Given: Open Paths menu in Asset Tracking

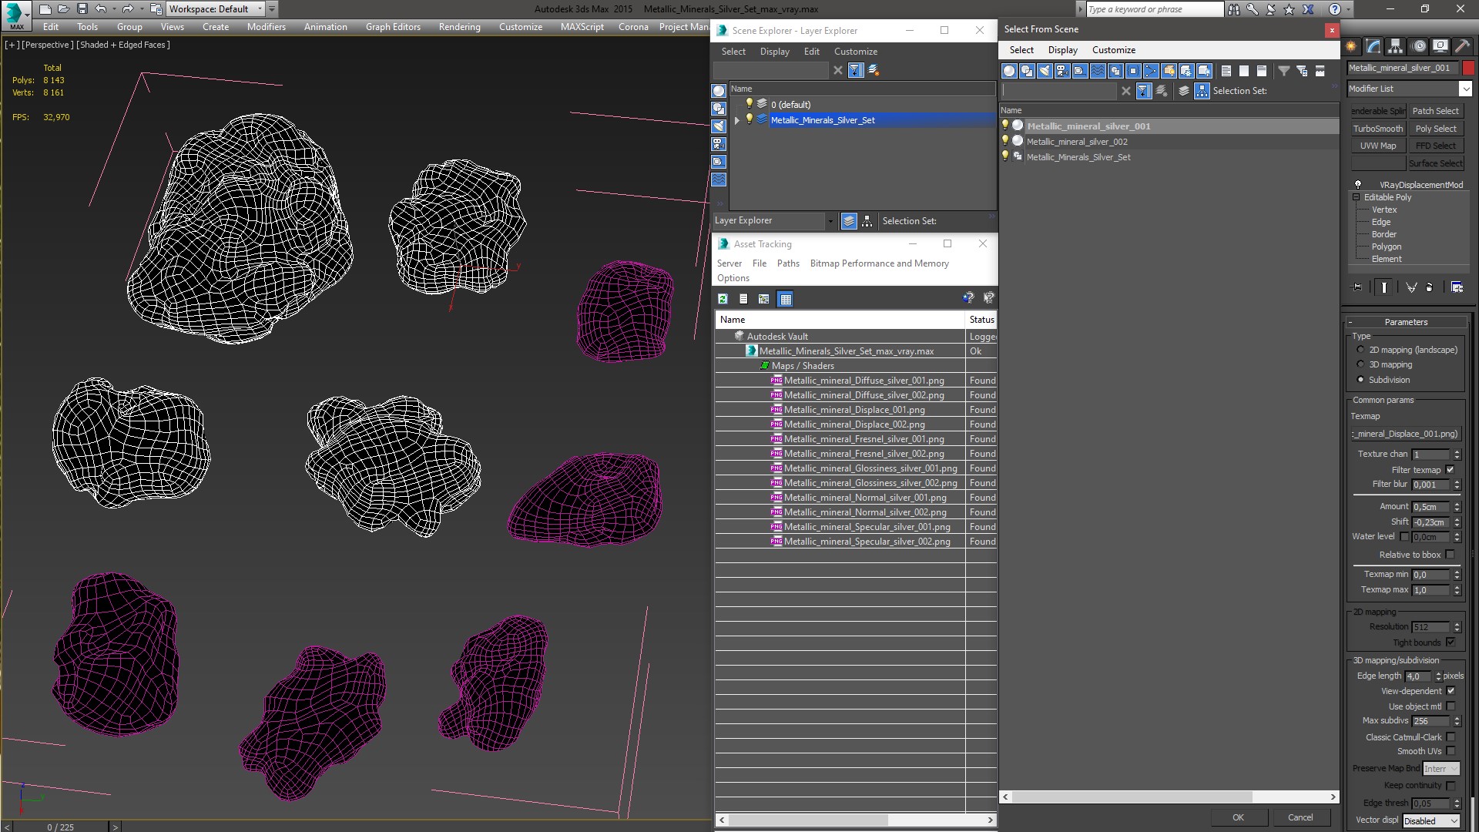Looking at the screenshot, I should click(x=788, y=263).
